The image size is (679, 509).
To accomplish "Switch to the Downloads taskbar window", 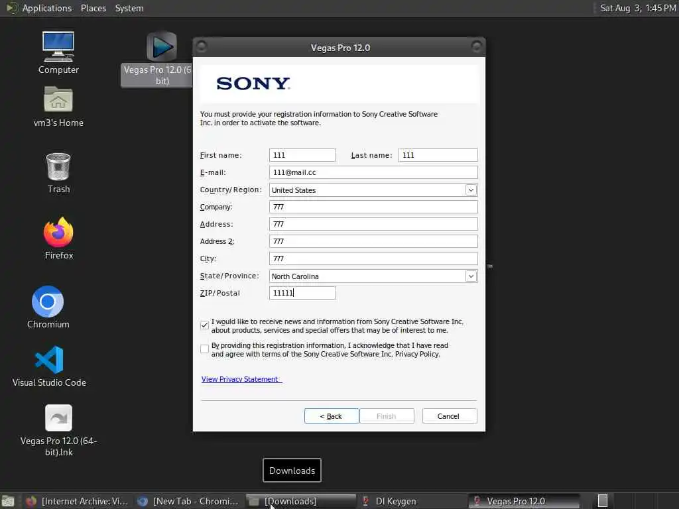I will [x=300, y=501].
